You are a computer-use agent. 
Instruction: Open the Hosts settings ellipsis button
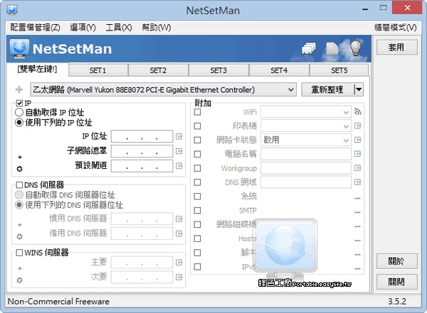click(357, 241)
